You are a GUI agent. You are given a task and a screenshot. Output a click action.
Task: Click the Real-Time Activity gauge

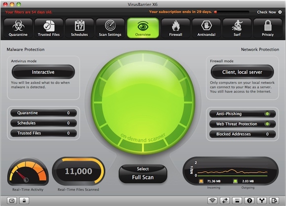28,172
